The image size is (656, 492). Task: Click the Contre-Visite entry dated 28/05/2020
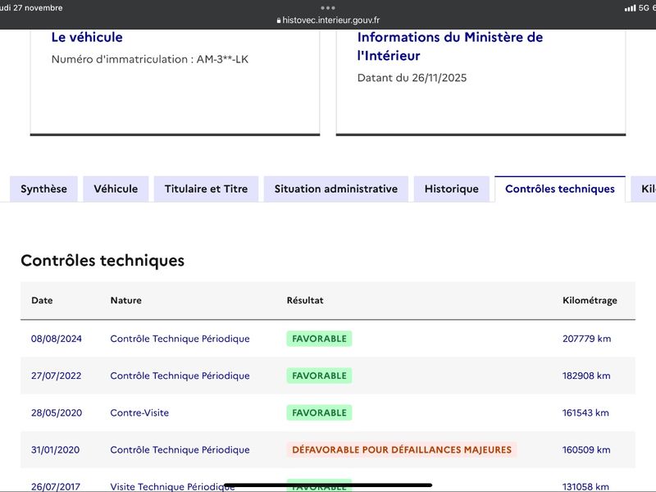click(139, 412)
